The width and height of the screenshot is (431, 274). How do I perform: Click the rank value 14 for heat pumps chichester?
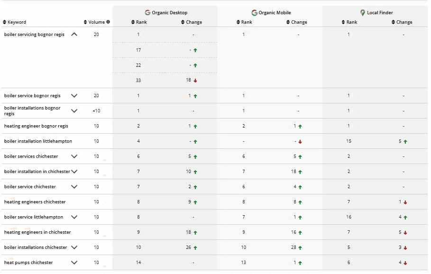(138, 262)
